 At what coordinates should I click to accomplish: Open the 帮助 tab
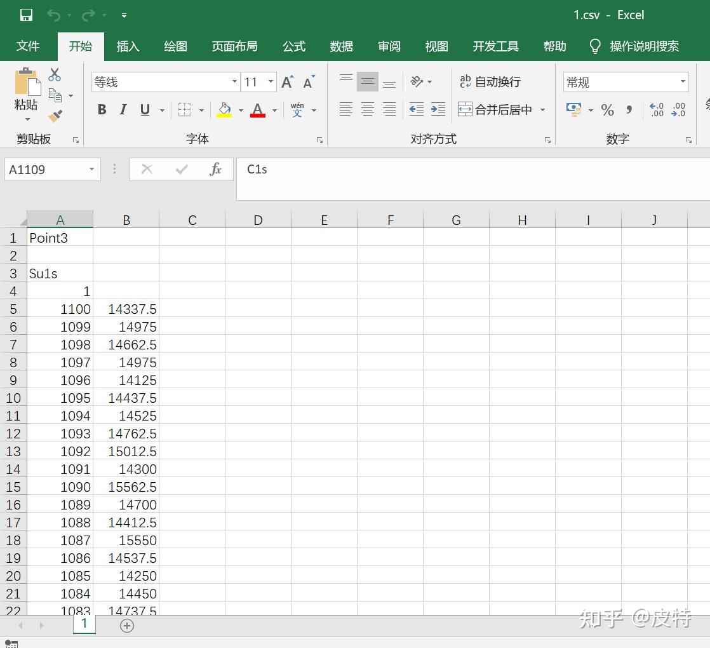click(x=554, y=46)
